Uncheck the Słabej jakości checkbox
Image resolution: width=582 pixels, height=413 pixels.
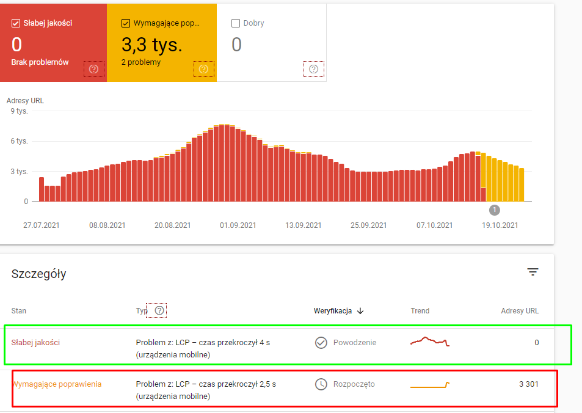(x=16, y=23)
